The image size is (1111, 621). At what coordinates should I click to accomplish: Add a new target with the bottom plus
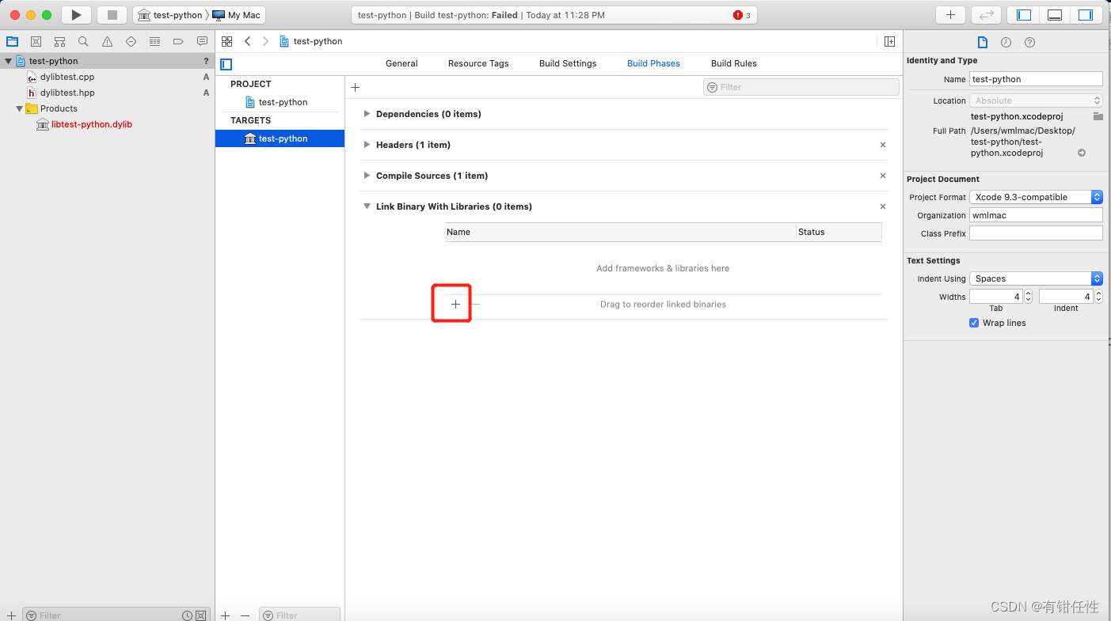225,615
